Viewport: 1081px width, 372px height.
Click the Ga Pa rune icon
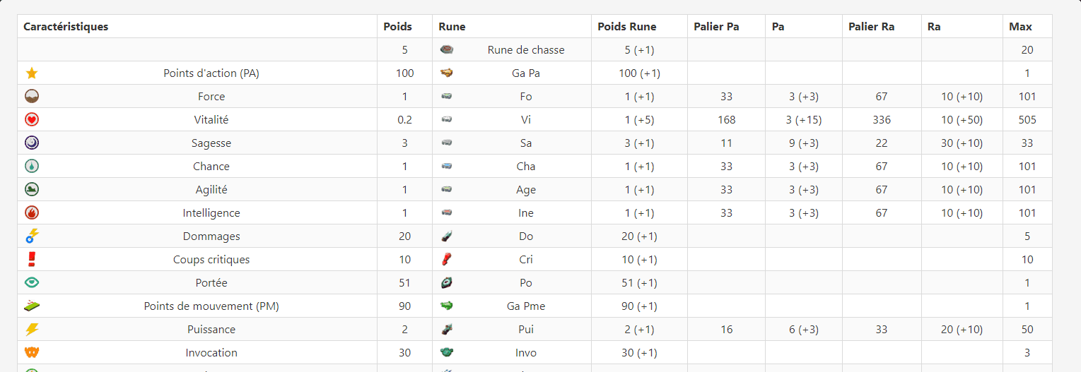[x=447, y=73]
